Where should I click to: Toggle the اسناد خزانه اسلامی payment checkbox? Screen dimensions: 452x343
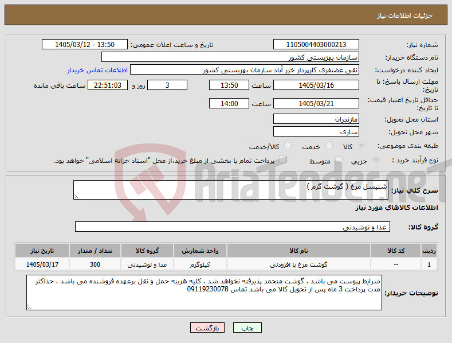(283, 159)
